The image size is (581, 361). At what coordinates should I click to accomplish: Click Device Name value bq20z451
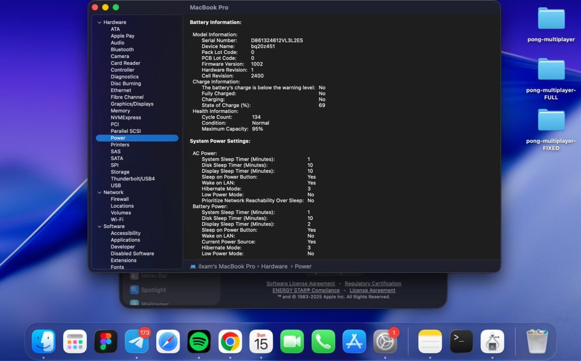point(263,46)
